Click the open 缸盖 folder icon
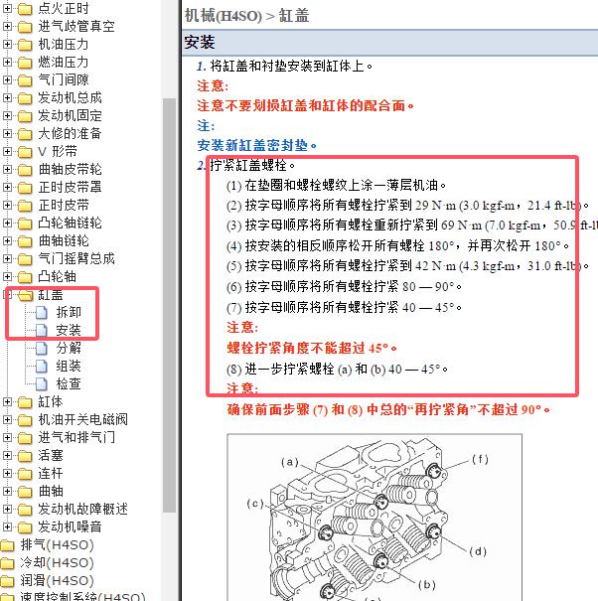 pyautogui.click(x=25, y=295)
